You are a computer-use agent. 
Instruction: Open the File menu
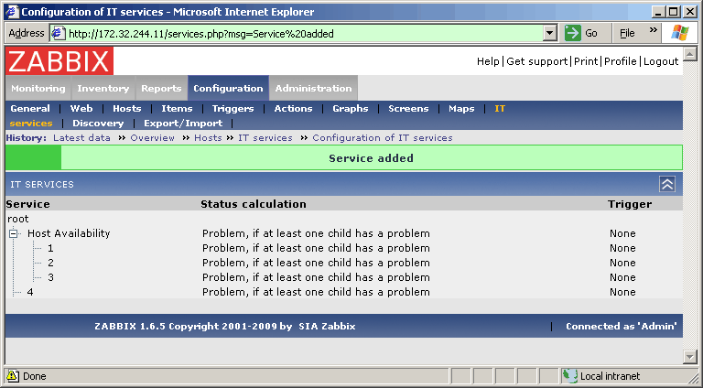pyautogui.click(x=627, y=33)
